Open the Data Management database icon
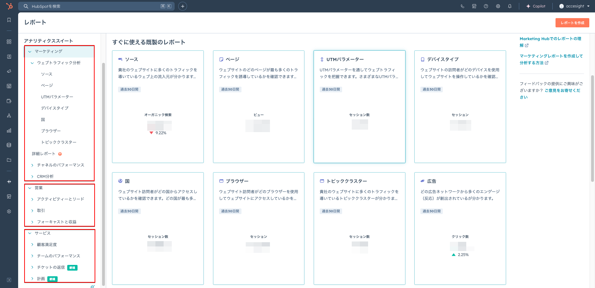 pyautogui.click(x=9, y=145)
